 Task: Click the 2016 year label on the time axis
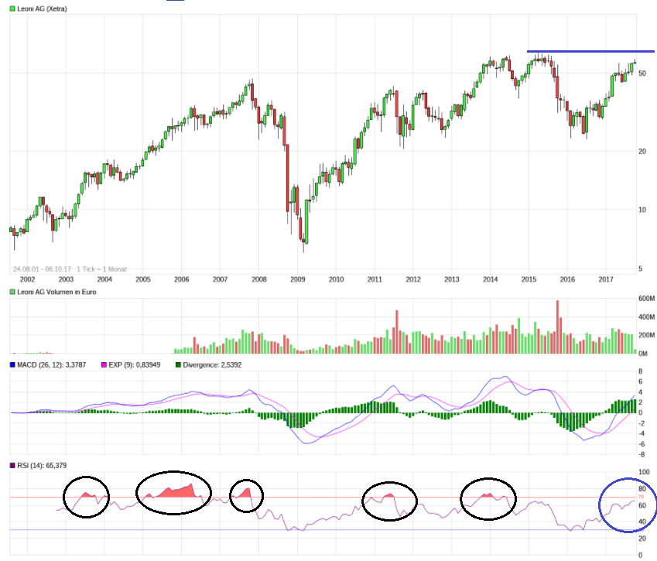(x=567, y=279)
